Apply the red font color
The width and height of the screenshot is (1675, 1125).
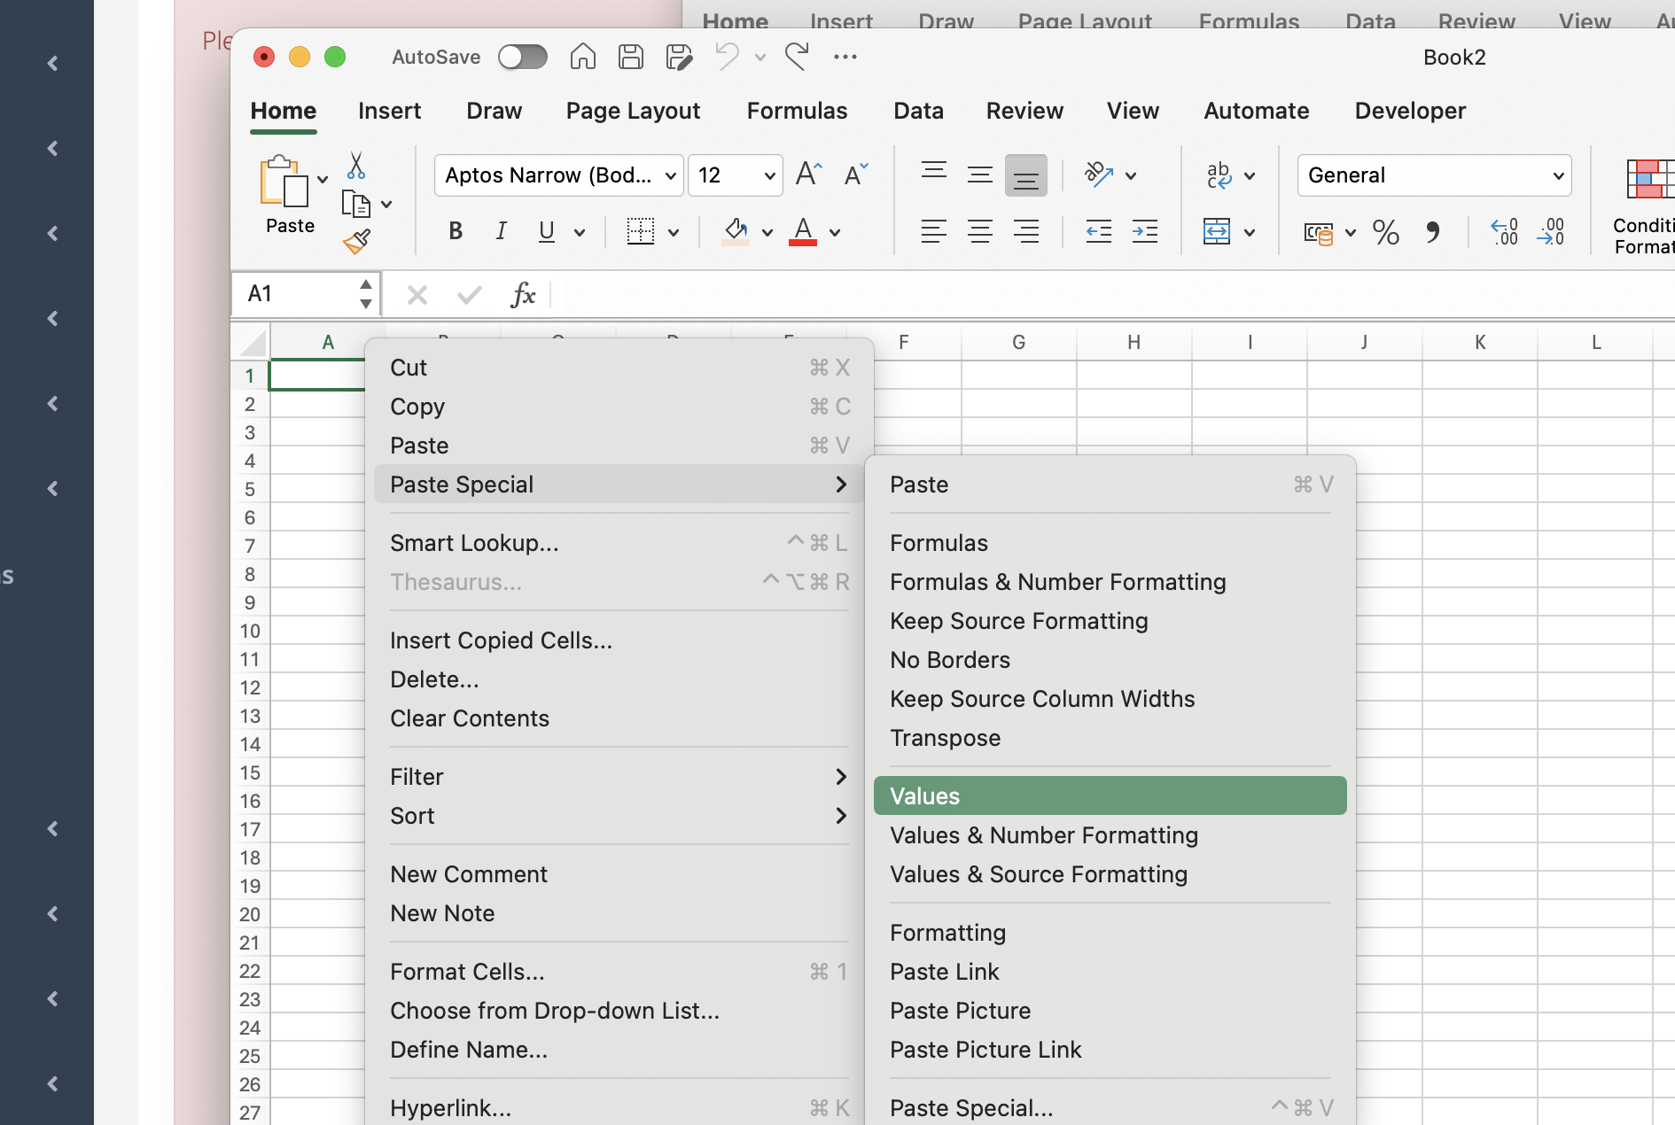[x=803, y=231]
